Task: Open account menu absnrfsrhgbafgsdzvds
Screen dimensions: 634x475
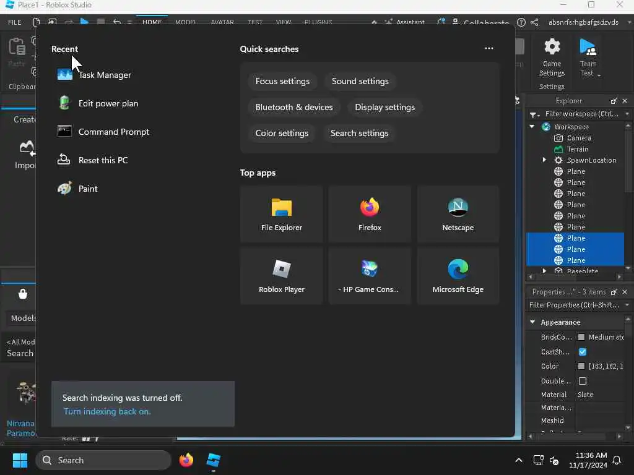Action: pyautogui.click(x=583, y=22)
